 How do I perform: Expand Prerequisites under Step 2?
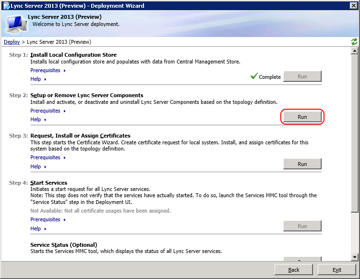pyautogui.click(x=48, y=111)
